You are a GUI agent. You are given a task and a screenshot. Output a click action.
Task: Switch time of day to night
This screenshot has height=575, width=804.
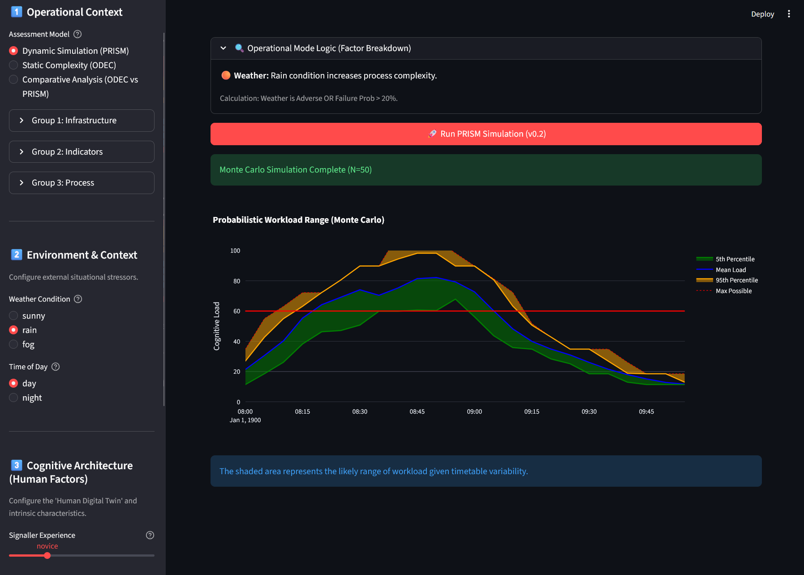click(x=26, y=398)
